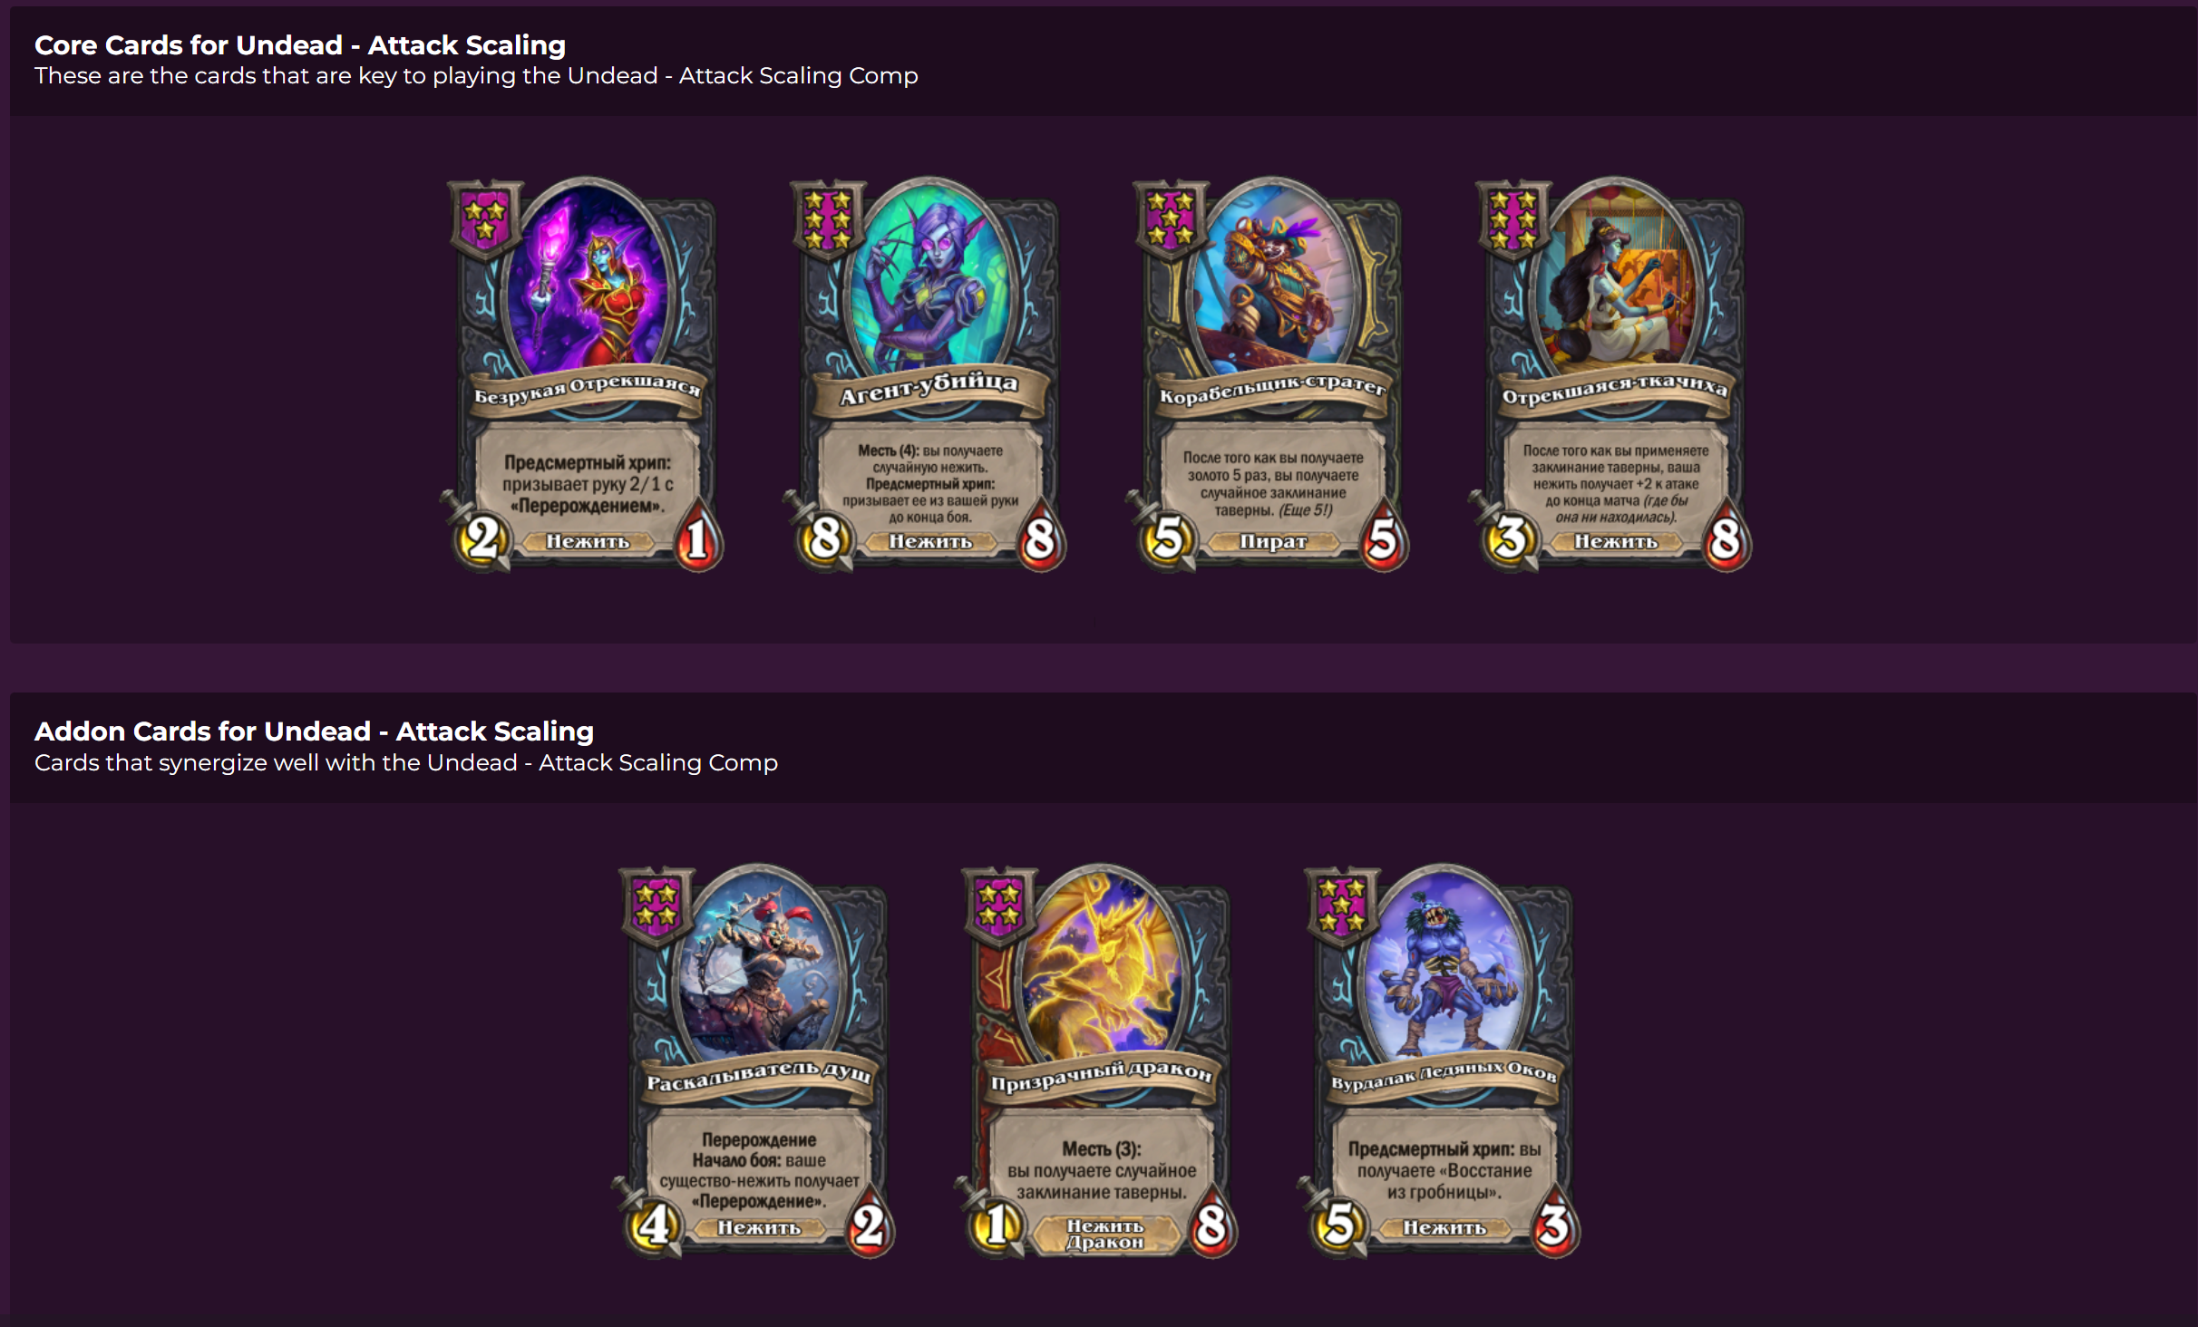Select the Отрекшаяся-ткачиха card
The height and width of the screenshot is (1327, 2198).
click(x=1610, y=374)
